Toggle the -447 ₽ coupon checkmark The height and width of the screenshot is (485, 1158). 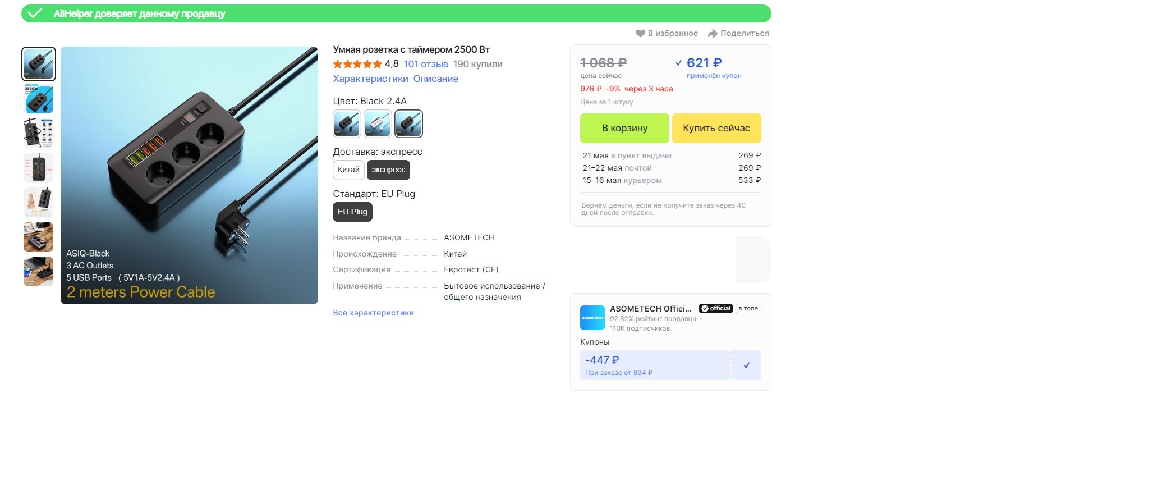746,365
